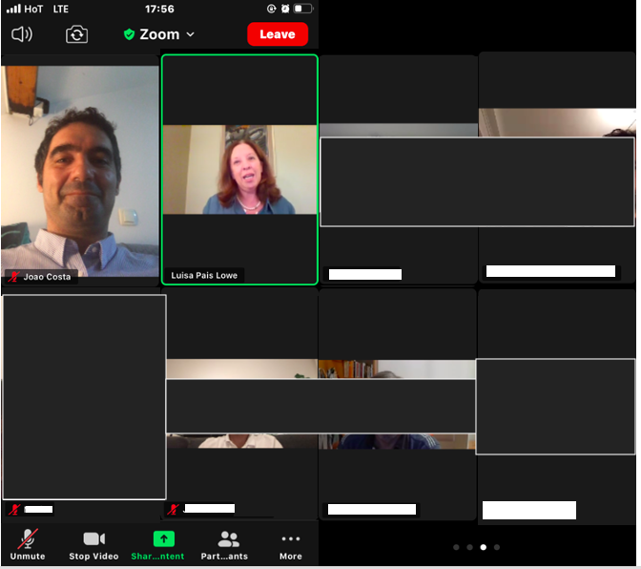Go to the second page dot indicator

click(x=469, y=547)
